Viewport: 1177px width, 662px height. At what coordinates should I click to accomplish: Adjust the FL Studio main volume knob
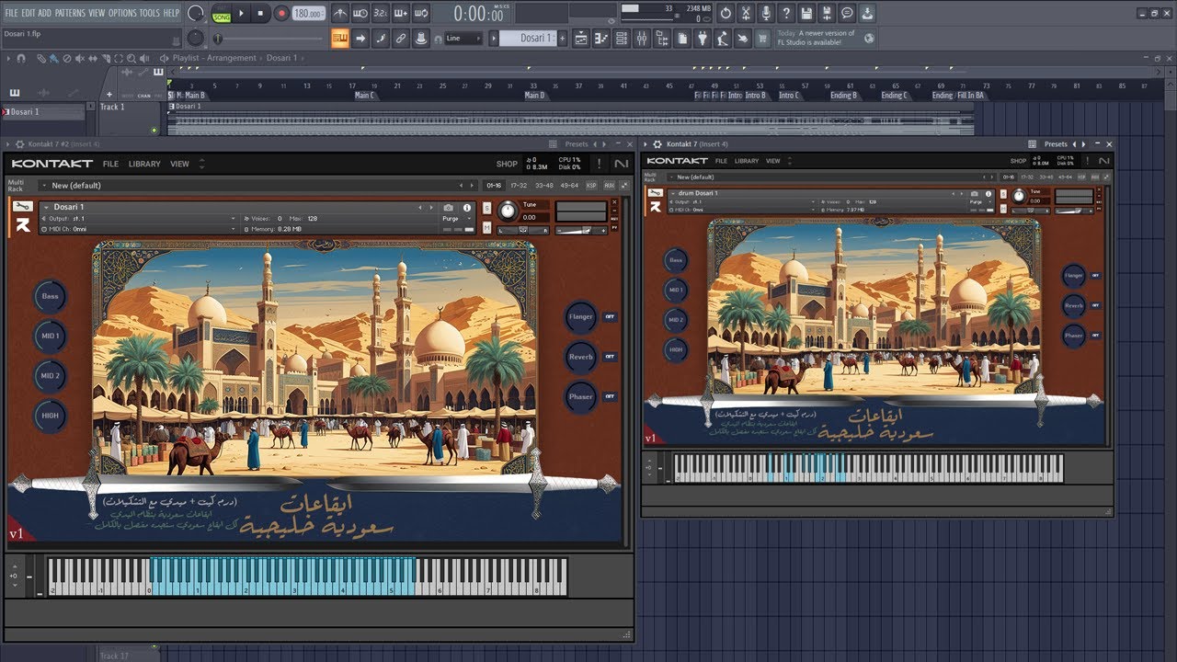tap(196, 14)
